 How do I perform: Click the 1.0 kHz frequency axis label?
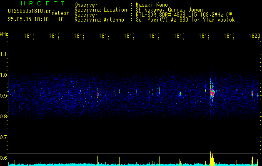pos(3,75)
